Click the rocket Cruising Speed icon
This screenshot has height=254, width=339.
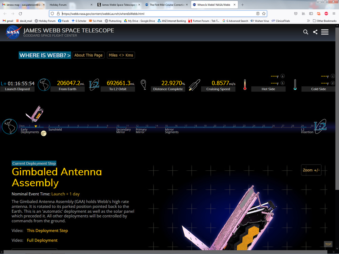point(195,85)
